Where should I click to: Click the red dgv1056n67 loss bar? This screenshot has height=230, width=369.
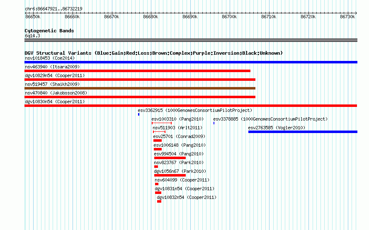click(x=170, y=175)
